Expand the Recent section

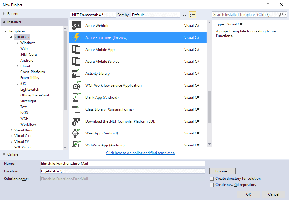[x=4, y=13]
